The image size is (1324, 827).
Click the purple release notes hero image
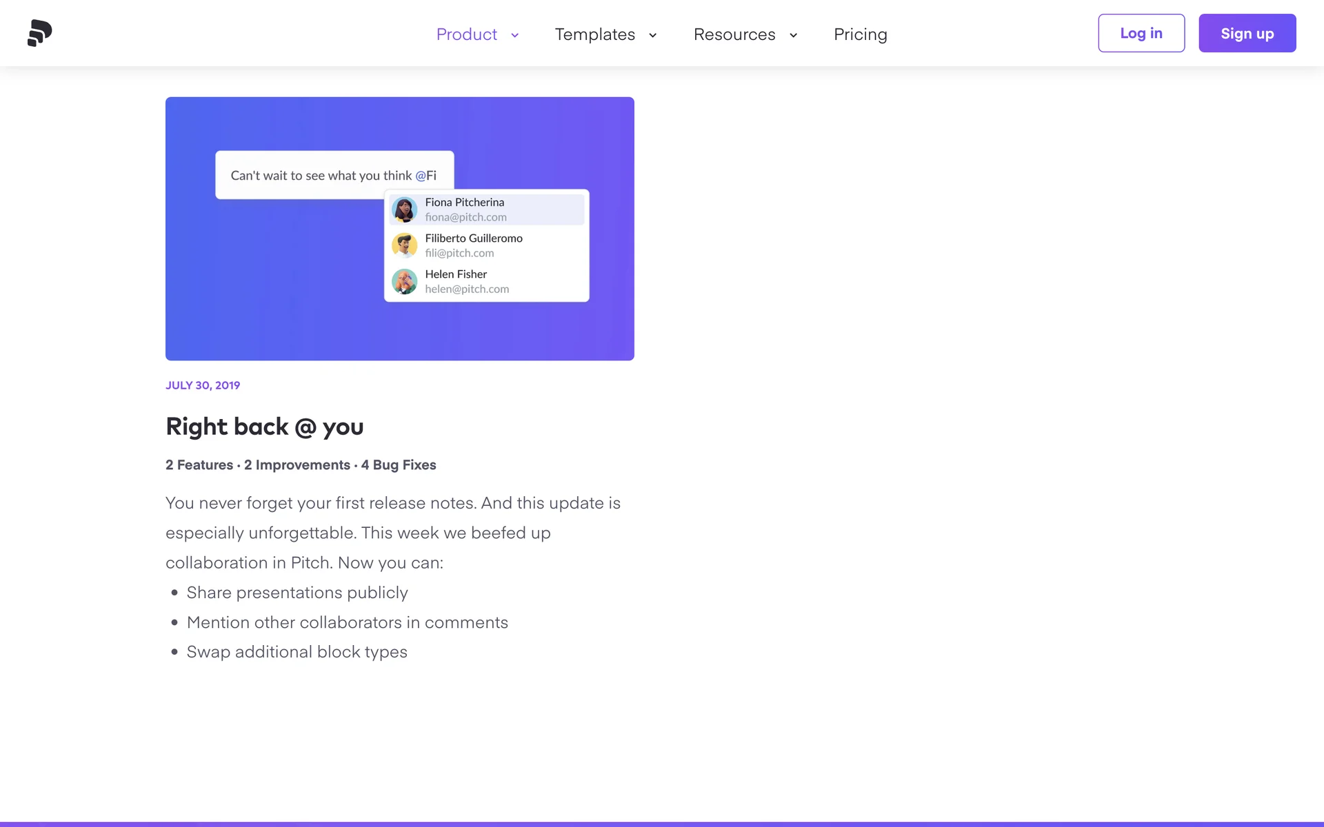pyautogui.click(x=276, y=303)
